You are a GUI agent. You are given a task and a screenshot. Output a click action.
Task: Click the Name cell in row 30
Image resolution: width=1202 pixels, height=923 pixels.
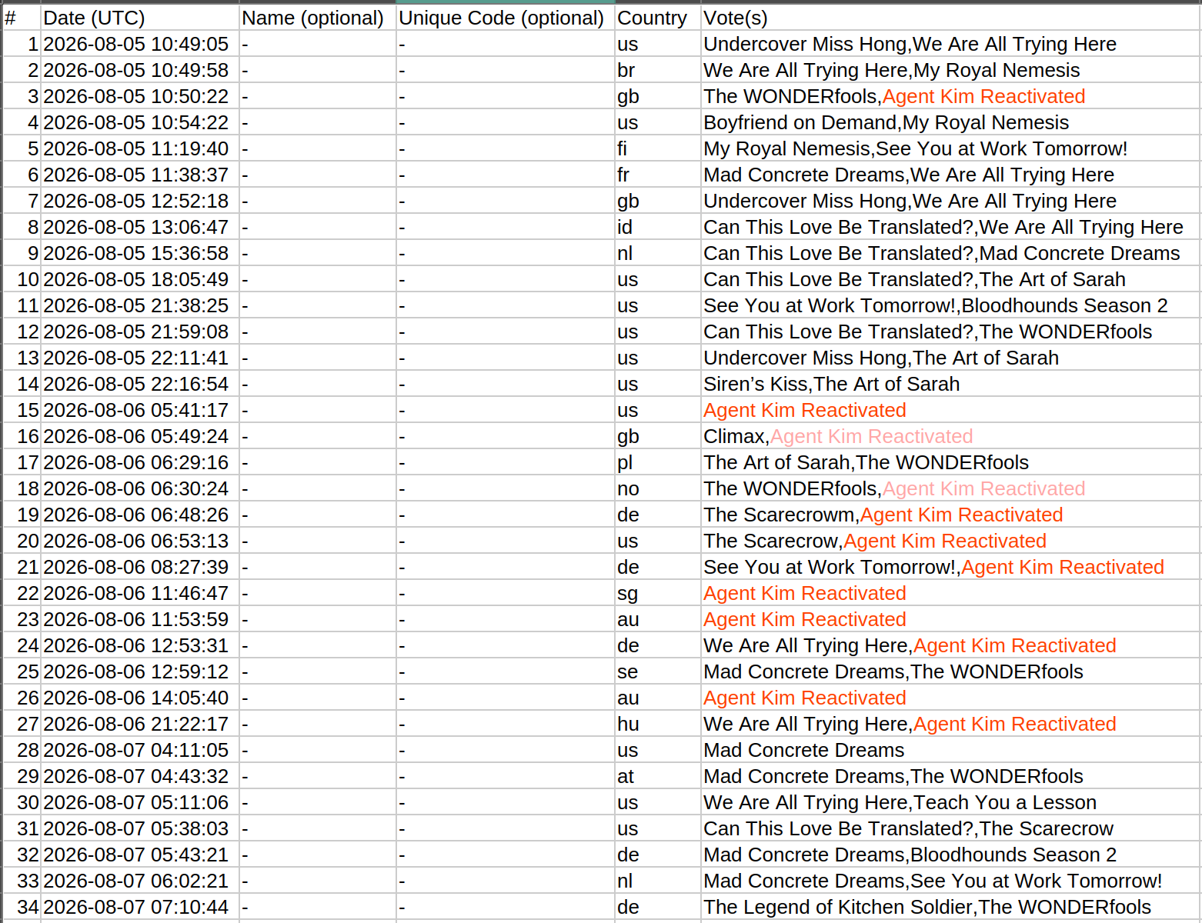point(318,802)
